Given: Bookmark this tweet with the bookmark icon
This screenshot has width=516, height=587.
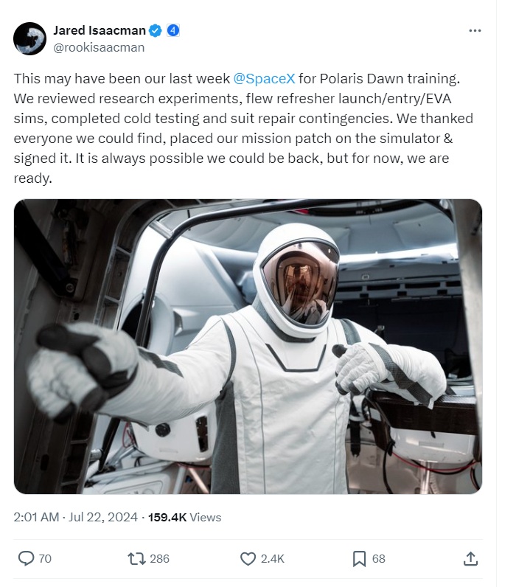Looking at the screenshot, I should [x=359, y=559].
